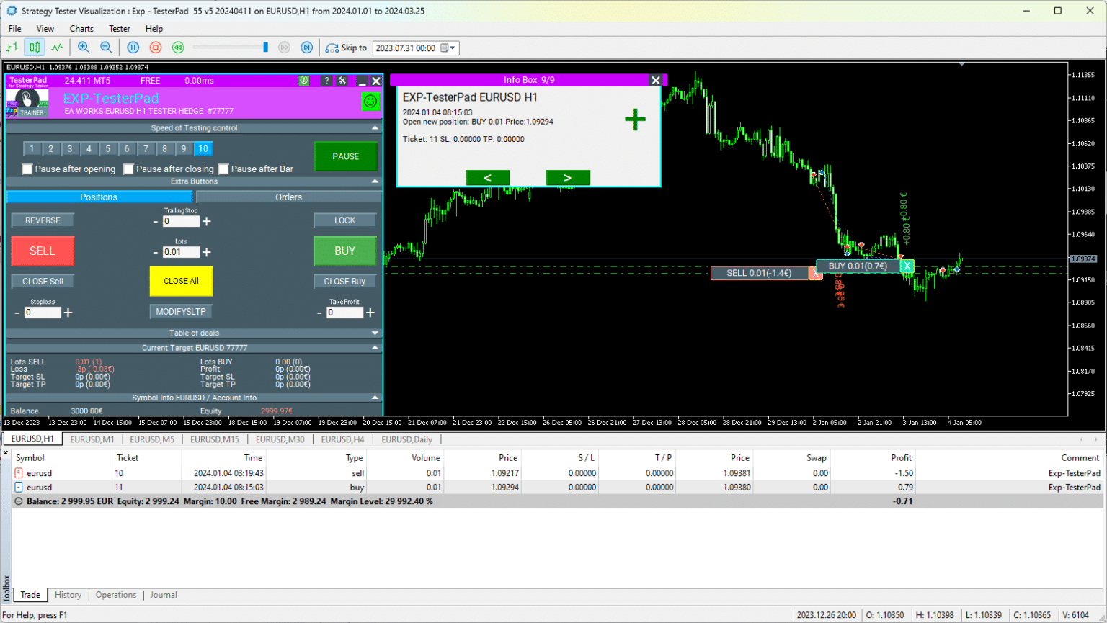The height and width of the screenshot is (623, 1107).
Task: Click the green BUY button
Action: click(x=344, y=251)
